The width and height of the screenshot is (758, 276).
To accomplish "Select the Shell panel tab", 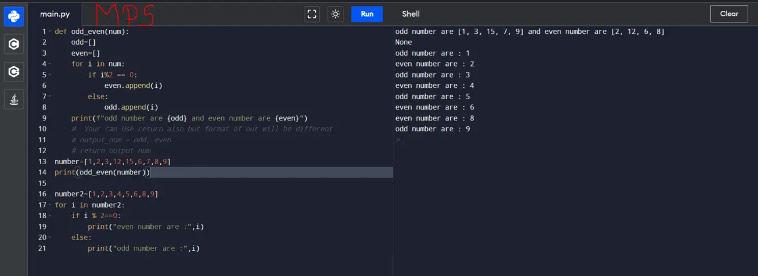I will point(411,14).
